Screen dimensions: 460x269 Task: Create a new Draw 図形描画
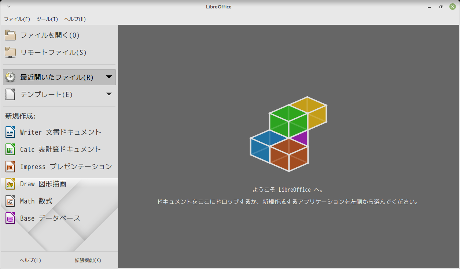tap(43, 184)
